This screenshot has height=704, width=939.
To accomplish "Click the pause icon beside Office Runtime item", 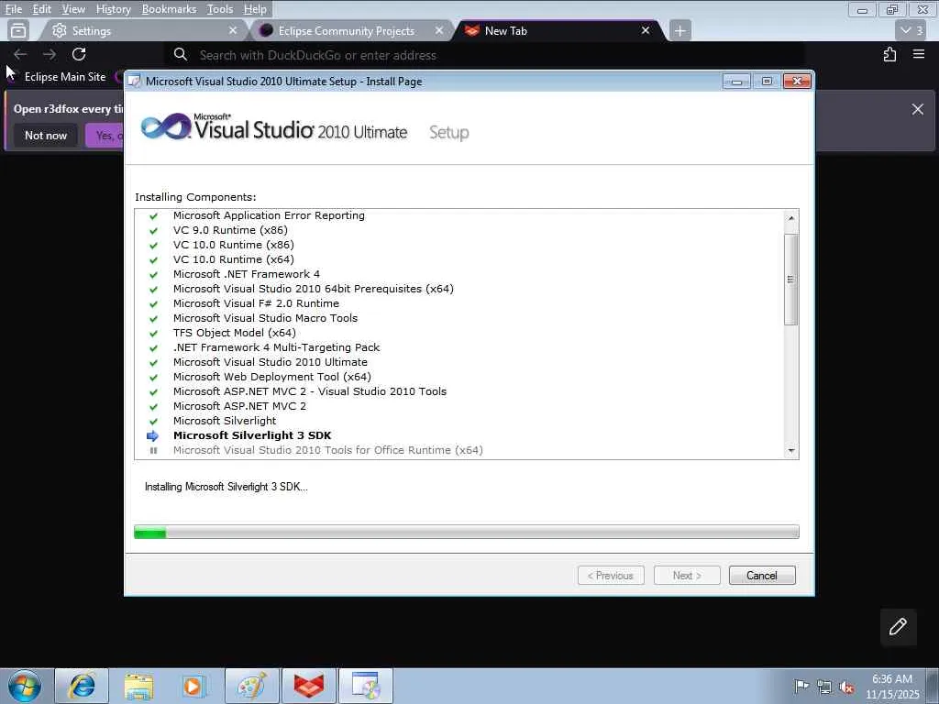I will click(x=153, y=450).
